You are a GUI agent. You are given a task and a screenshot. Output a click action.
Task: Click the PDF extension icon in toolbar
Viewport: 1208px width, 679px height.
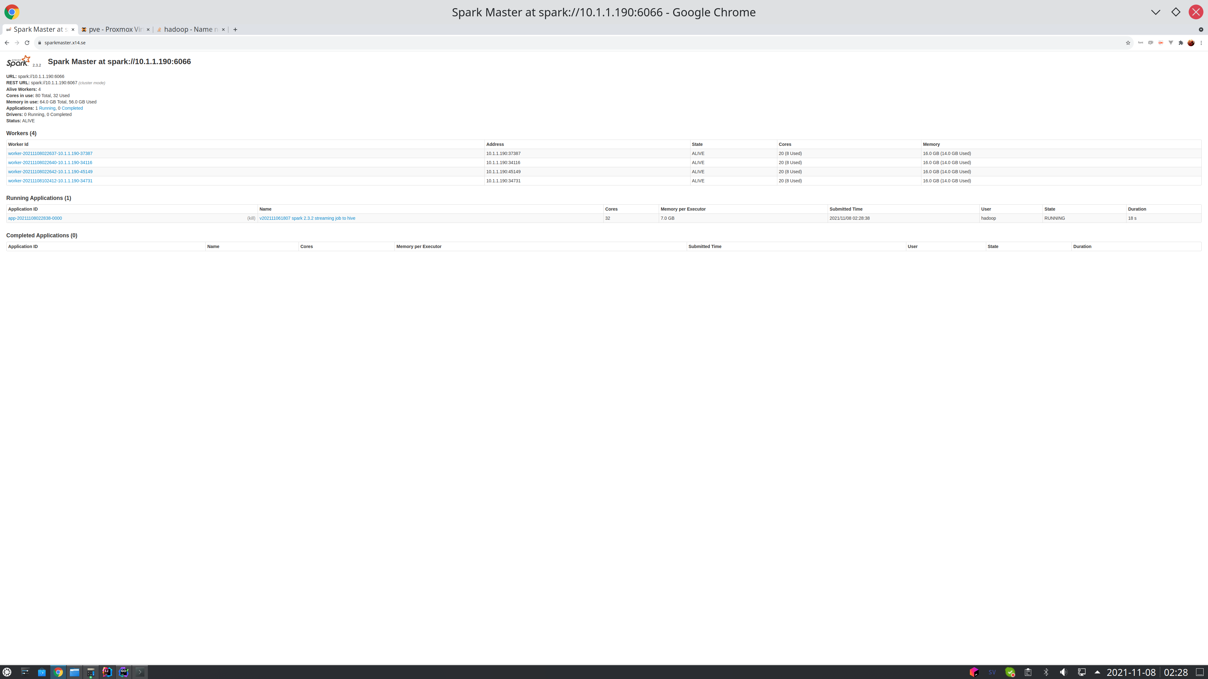pyautogui.click(x=1160, y=43)
